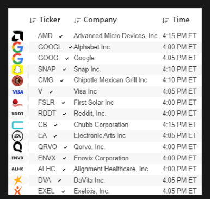Select the Electronic Arts EA logo
The image size is (210, 199).
pyautogui.click(x=17, y=136)
